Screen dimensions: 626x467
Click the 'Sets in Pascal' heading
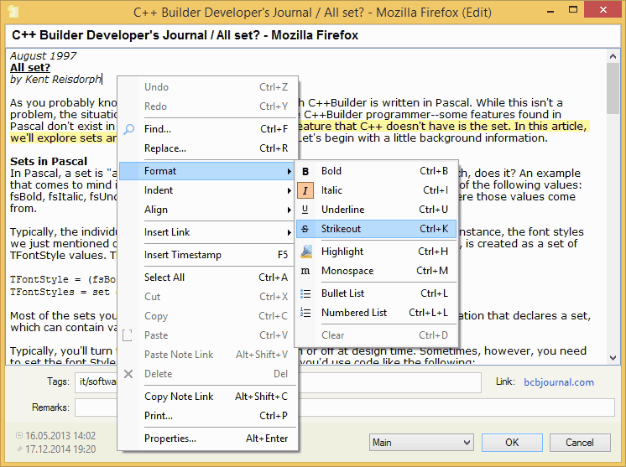(x=49, y=162)
